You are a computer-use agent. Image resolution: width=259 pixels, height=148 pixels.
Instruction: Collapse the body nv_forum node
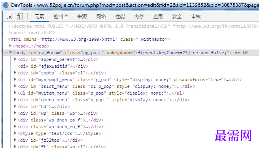[x=10, y=53]
